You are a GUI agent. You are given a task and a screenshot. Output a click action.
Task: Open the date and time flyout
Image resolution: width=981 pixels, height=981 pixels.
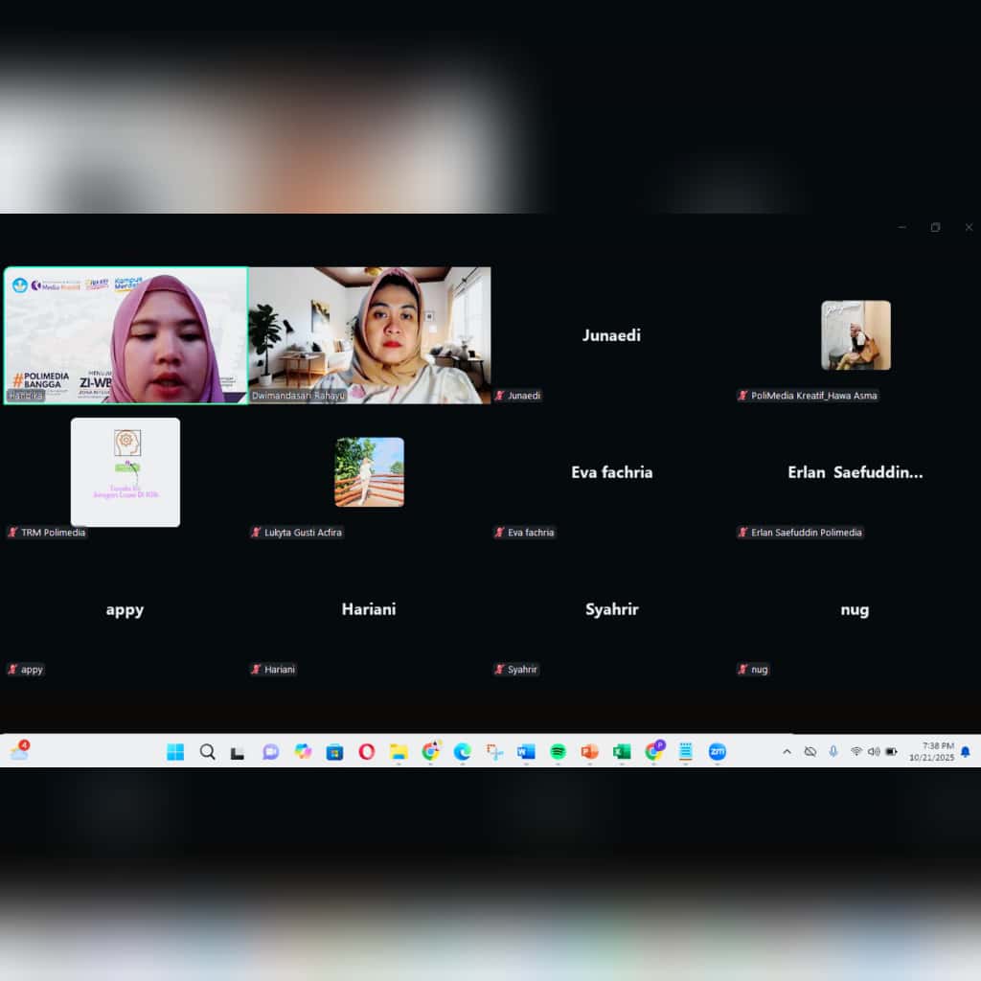[x=931, y=752]
